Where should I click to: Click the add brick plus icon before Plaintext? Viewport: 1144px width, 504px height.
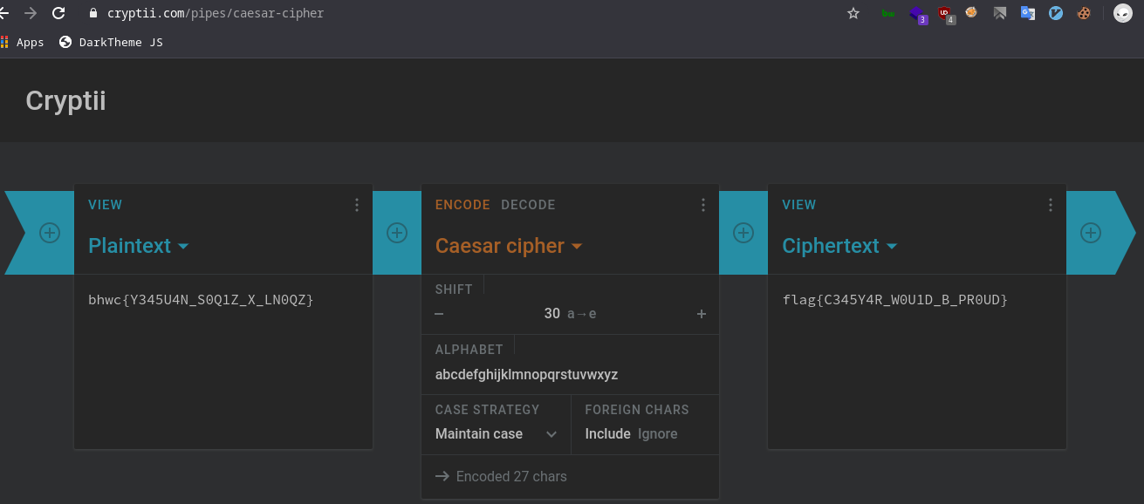coord(50,233)
